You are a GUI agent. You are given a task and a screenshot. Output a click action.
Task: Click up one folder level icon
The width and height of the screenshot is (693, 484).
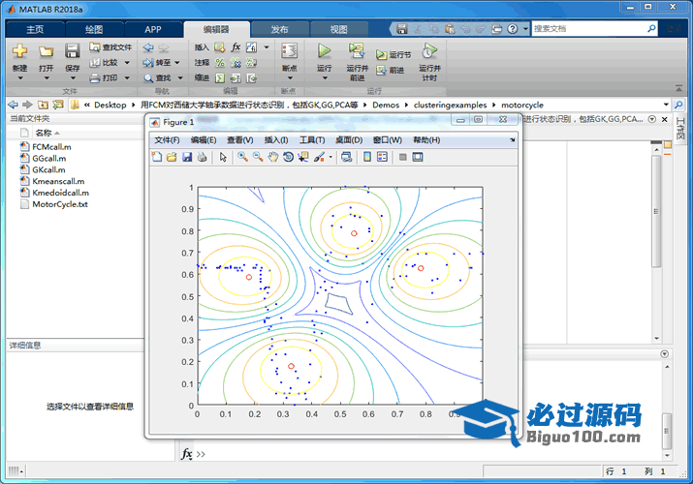pos(43,105)
